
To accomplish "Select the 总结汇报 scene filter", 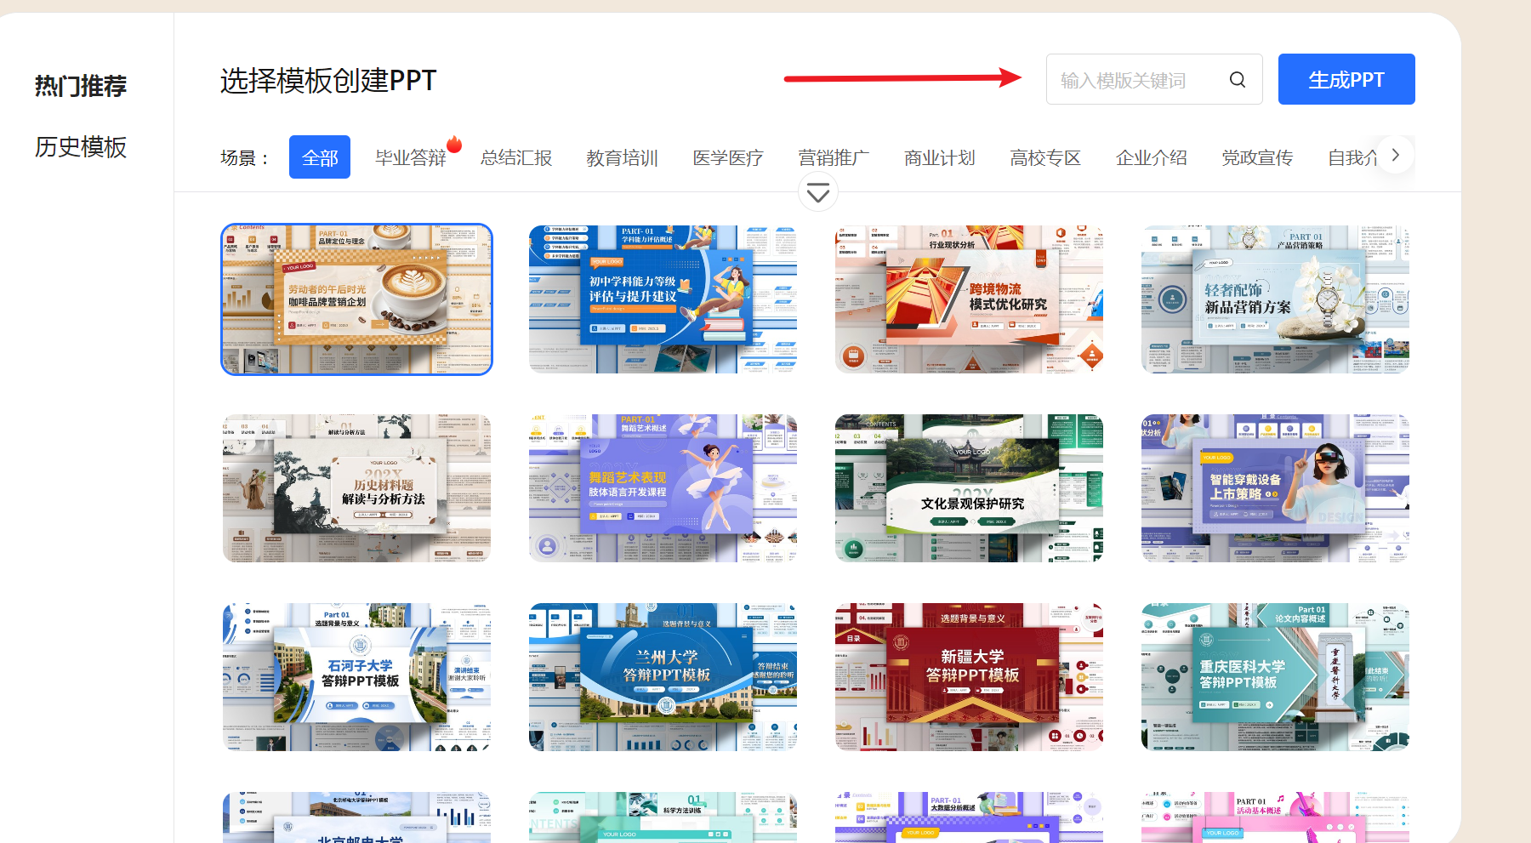I will [x=516, y=158].
